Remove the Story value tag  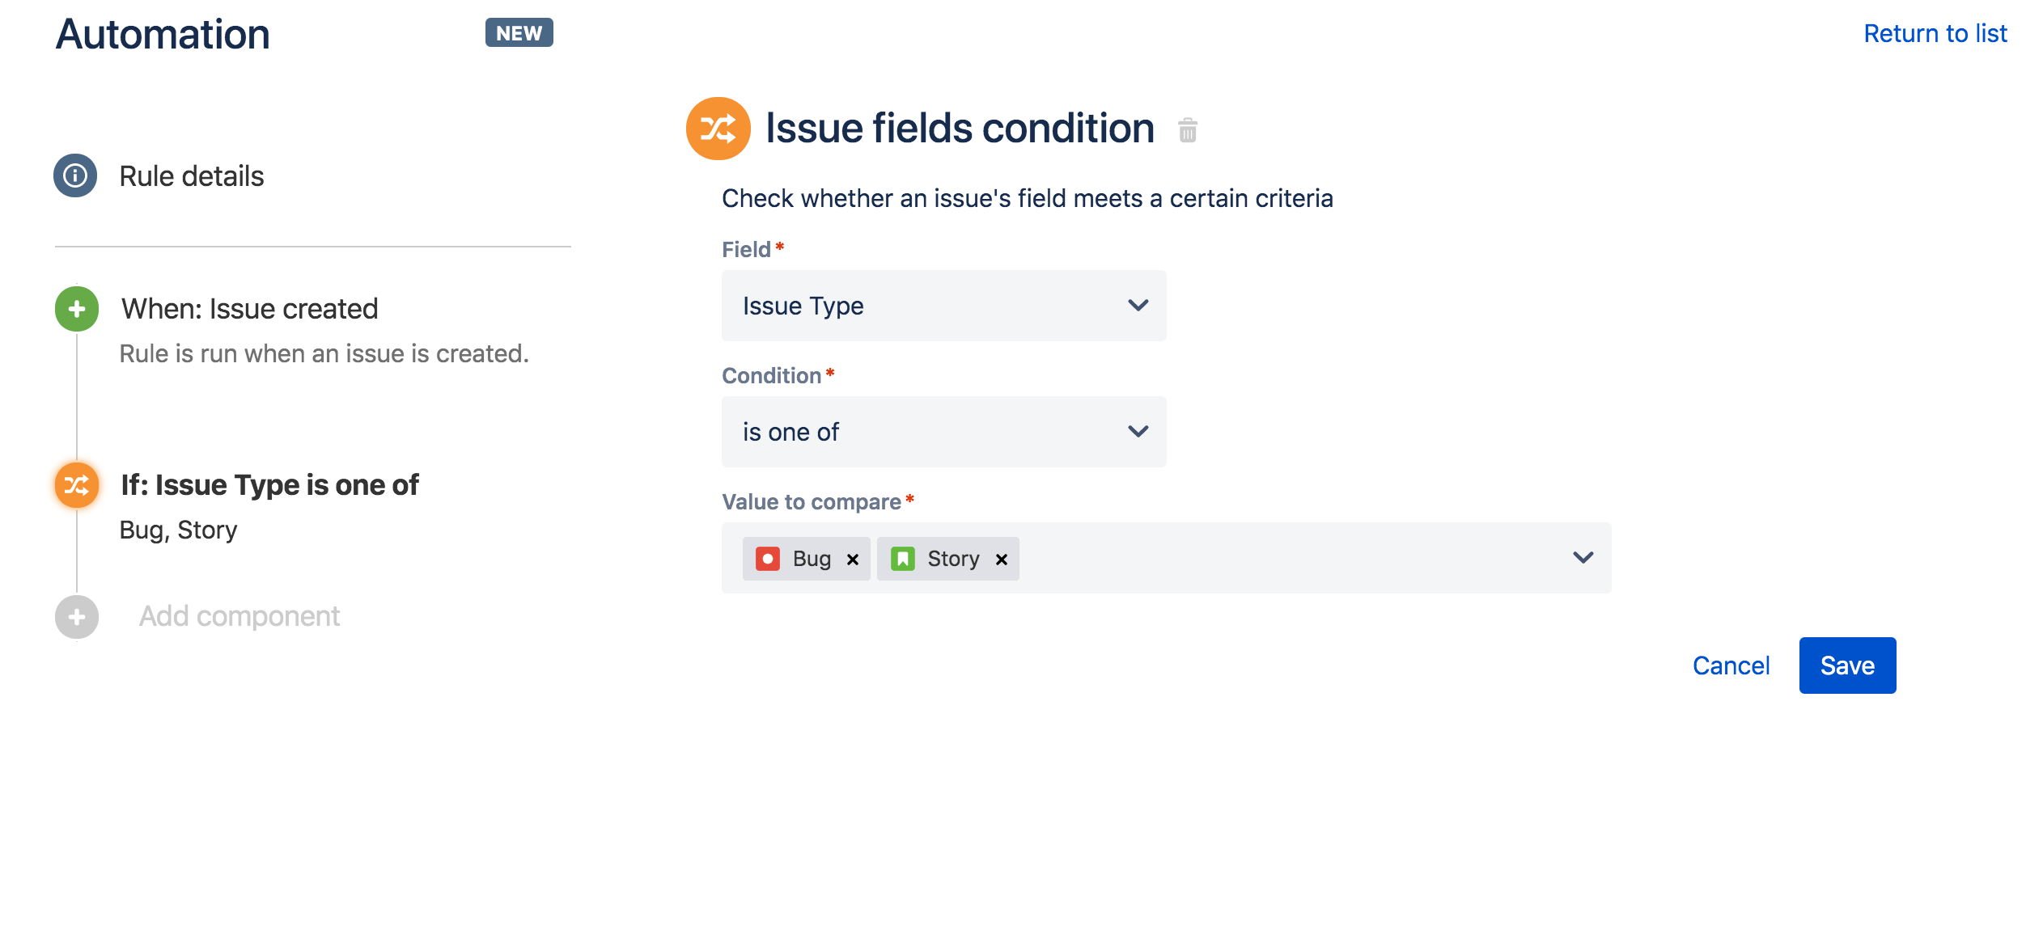click(1001, 560)
